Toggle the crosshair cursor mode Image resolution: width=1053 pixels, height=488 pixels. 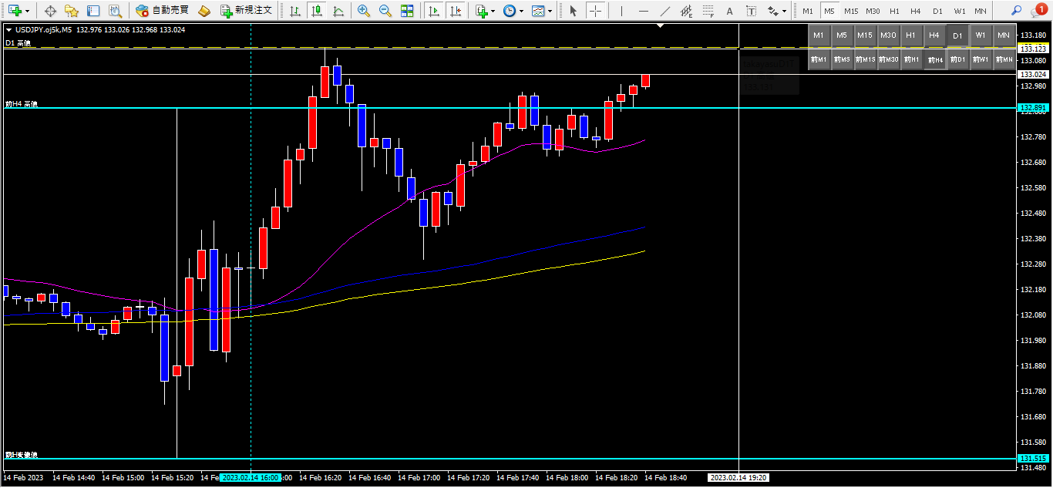[x=595, y=11]
